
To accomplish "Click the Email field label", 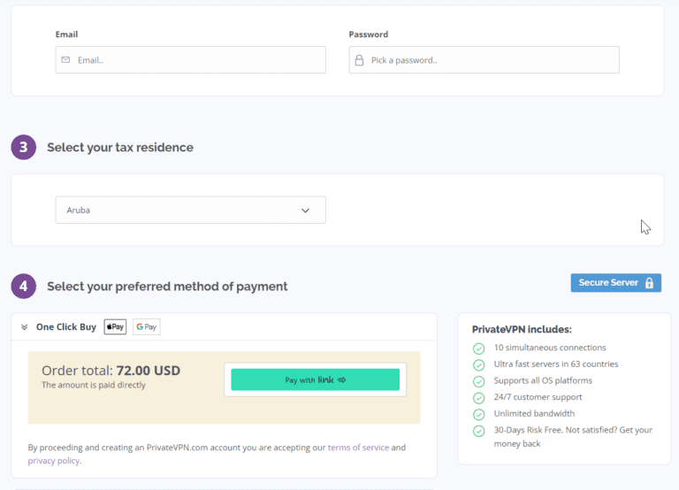I will [66, 34].
